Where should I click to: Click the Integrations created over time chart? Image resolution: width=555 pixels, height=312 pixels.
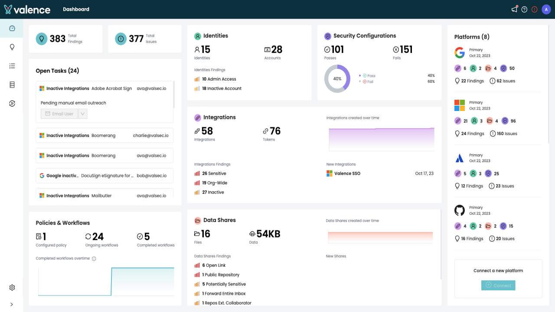382,139
